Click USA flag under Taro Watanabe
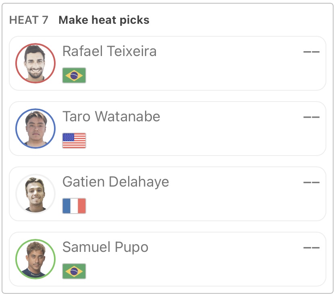The width and height of the screenshot is (336, 295). point(74,141)
